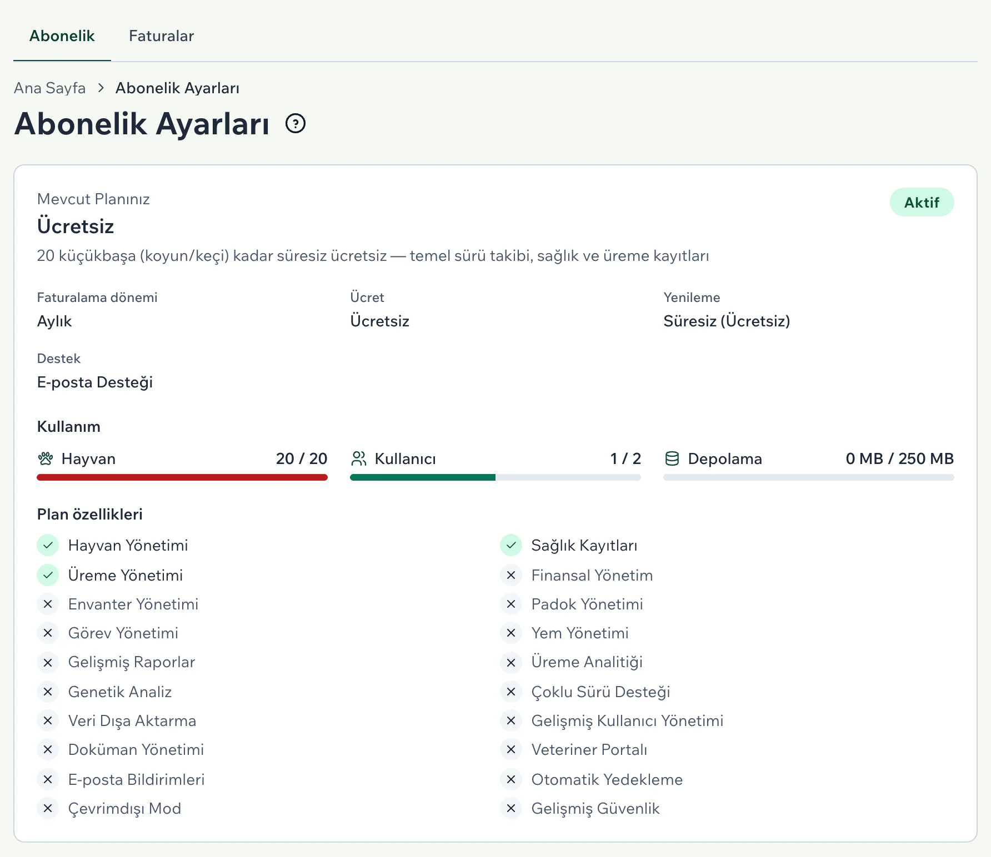
Task: Click the checkmark icon for Sağlık Kayıtları
Action: [511, 545]
